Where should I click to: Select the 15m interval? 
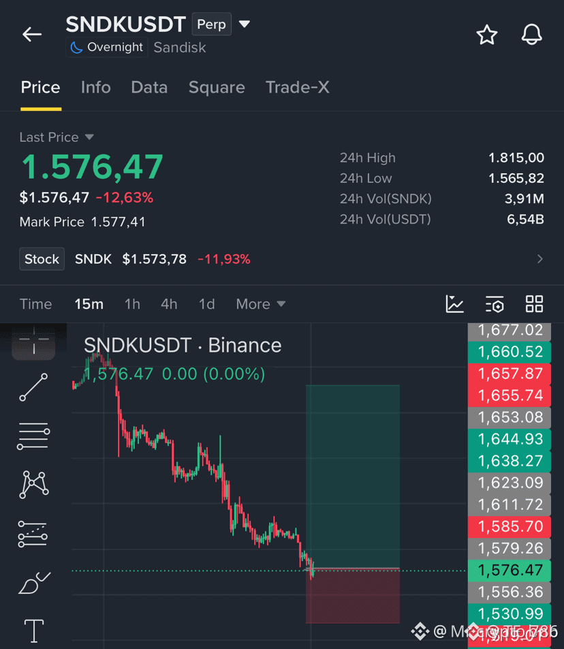(89, 304)
